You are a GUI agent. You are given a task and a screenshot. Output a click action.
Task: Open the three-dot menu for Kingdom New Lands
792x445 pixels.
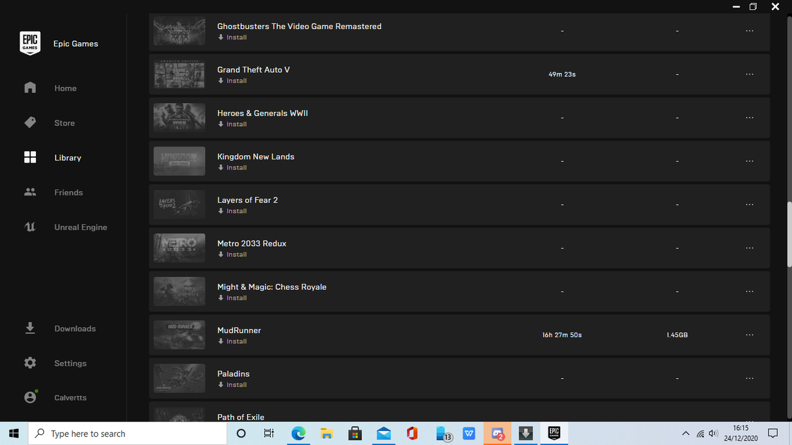749,161
